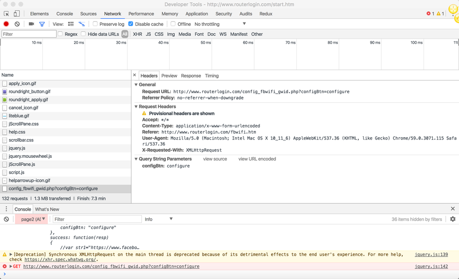Open the jquery.js:142 source link
This screenshot has width=459, height=279.
[x=431, y=266]
